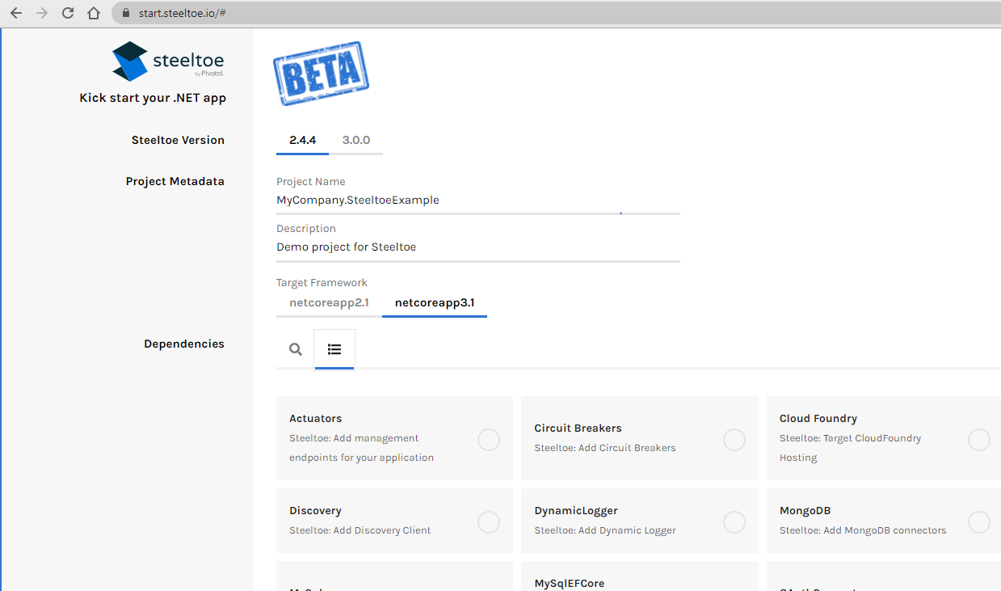The image size is (1001, 591).
Task: Click the 'Target Framework' label
Action: click(322, 283)
